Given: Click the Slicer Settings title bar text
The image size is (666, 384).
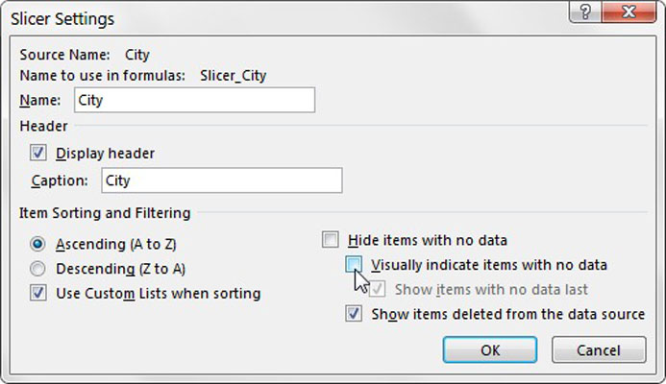Looking at the screenshot, I should tap(62, 18).
